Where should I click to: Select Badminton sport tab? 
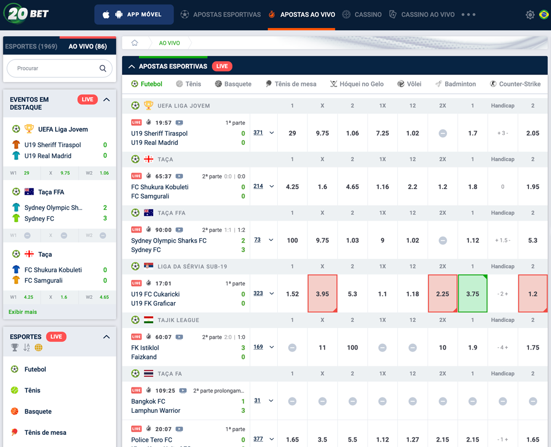[456, 84]
